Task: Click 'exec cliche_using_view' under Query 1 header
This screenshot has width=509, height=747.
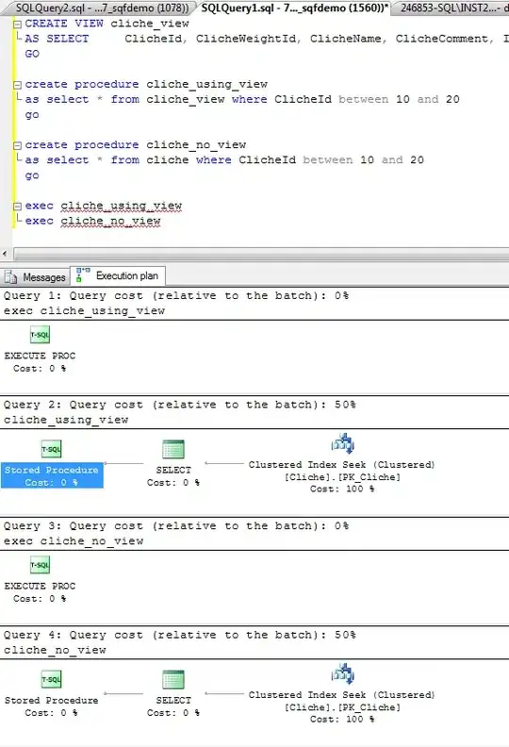Action: 84,311
